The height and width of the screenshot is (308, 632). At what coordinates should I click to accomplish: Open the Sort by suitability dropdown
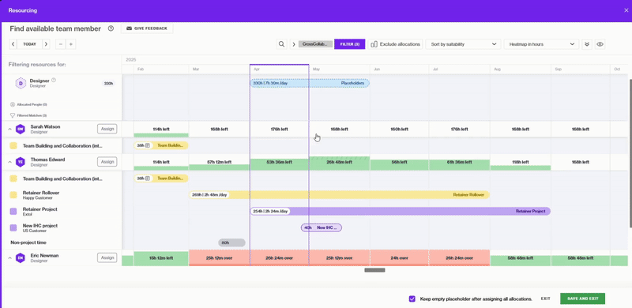463,44
